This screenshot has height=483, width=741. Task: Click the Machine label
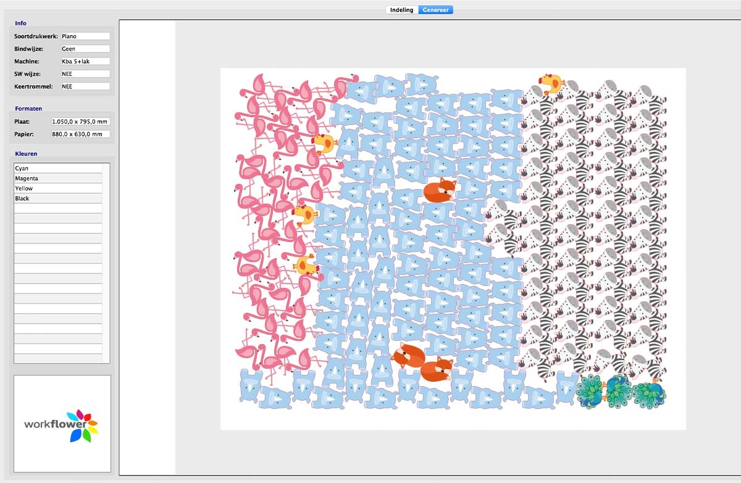pyautogui.click(x=27, y=61)
